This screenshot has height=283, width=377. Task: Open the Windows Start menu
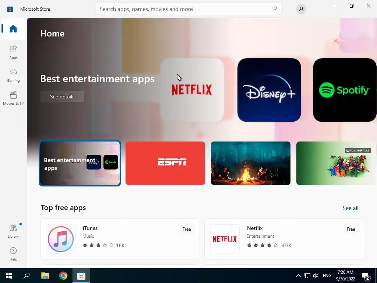[x=9, y=276]
